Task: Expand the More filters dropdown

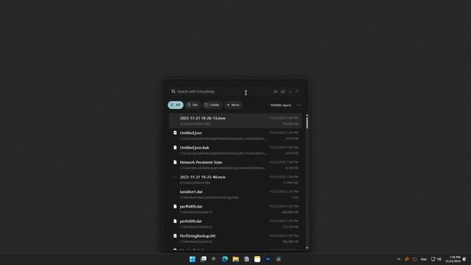Action: tap(233, 105)
